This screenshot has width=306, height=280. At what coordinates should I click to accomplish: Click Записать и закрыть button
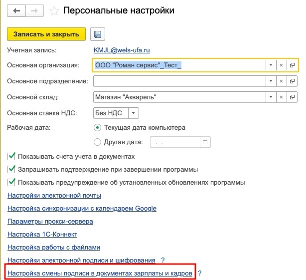tap(46, 34)
